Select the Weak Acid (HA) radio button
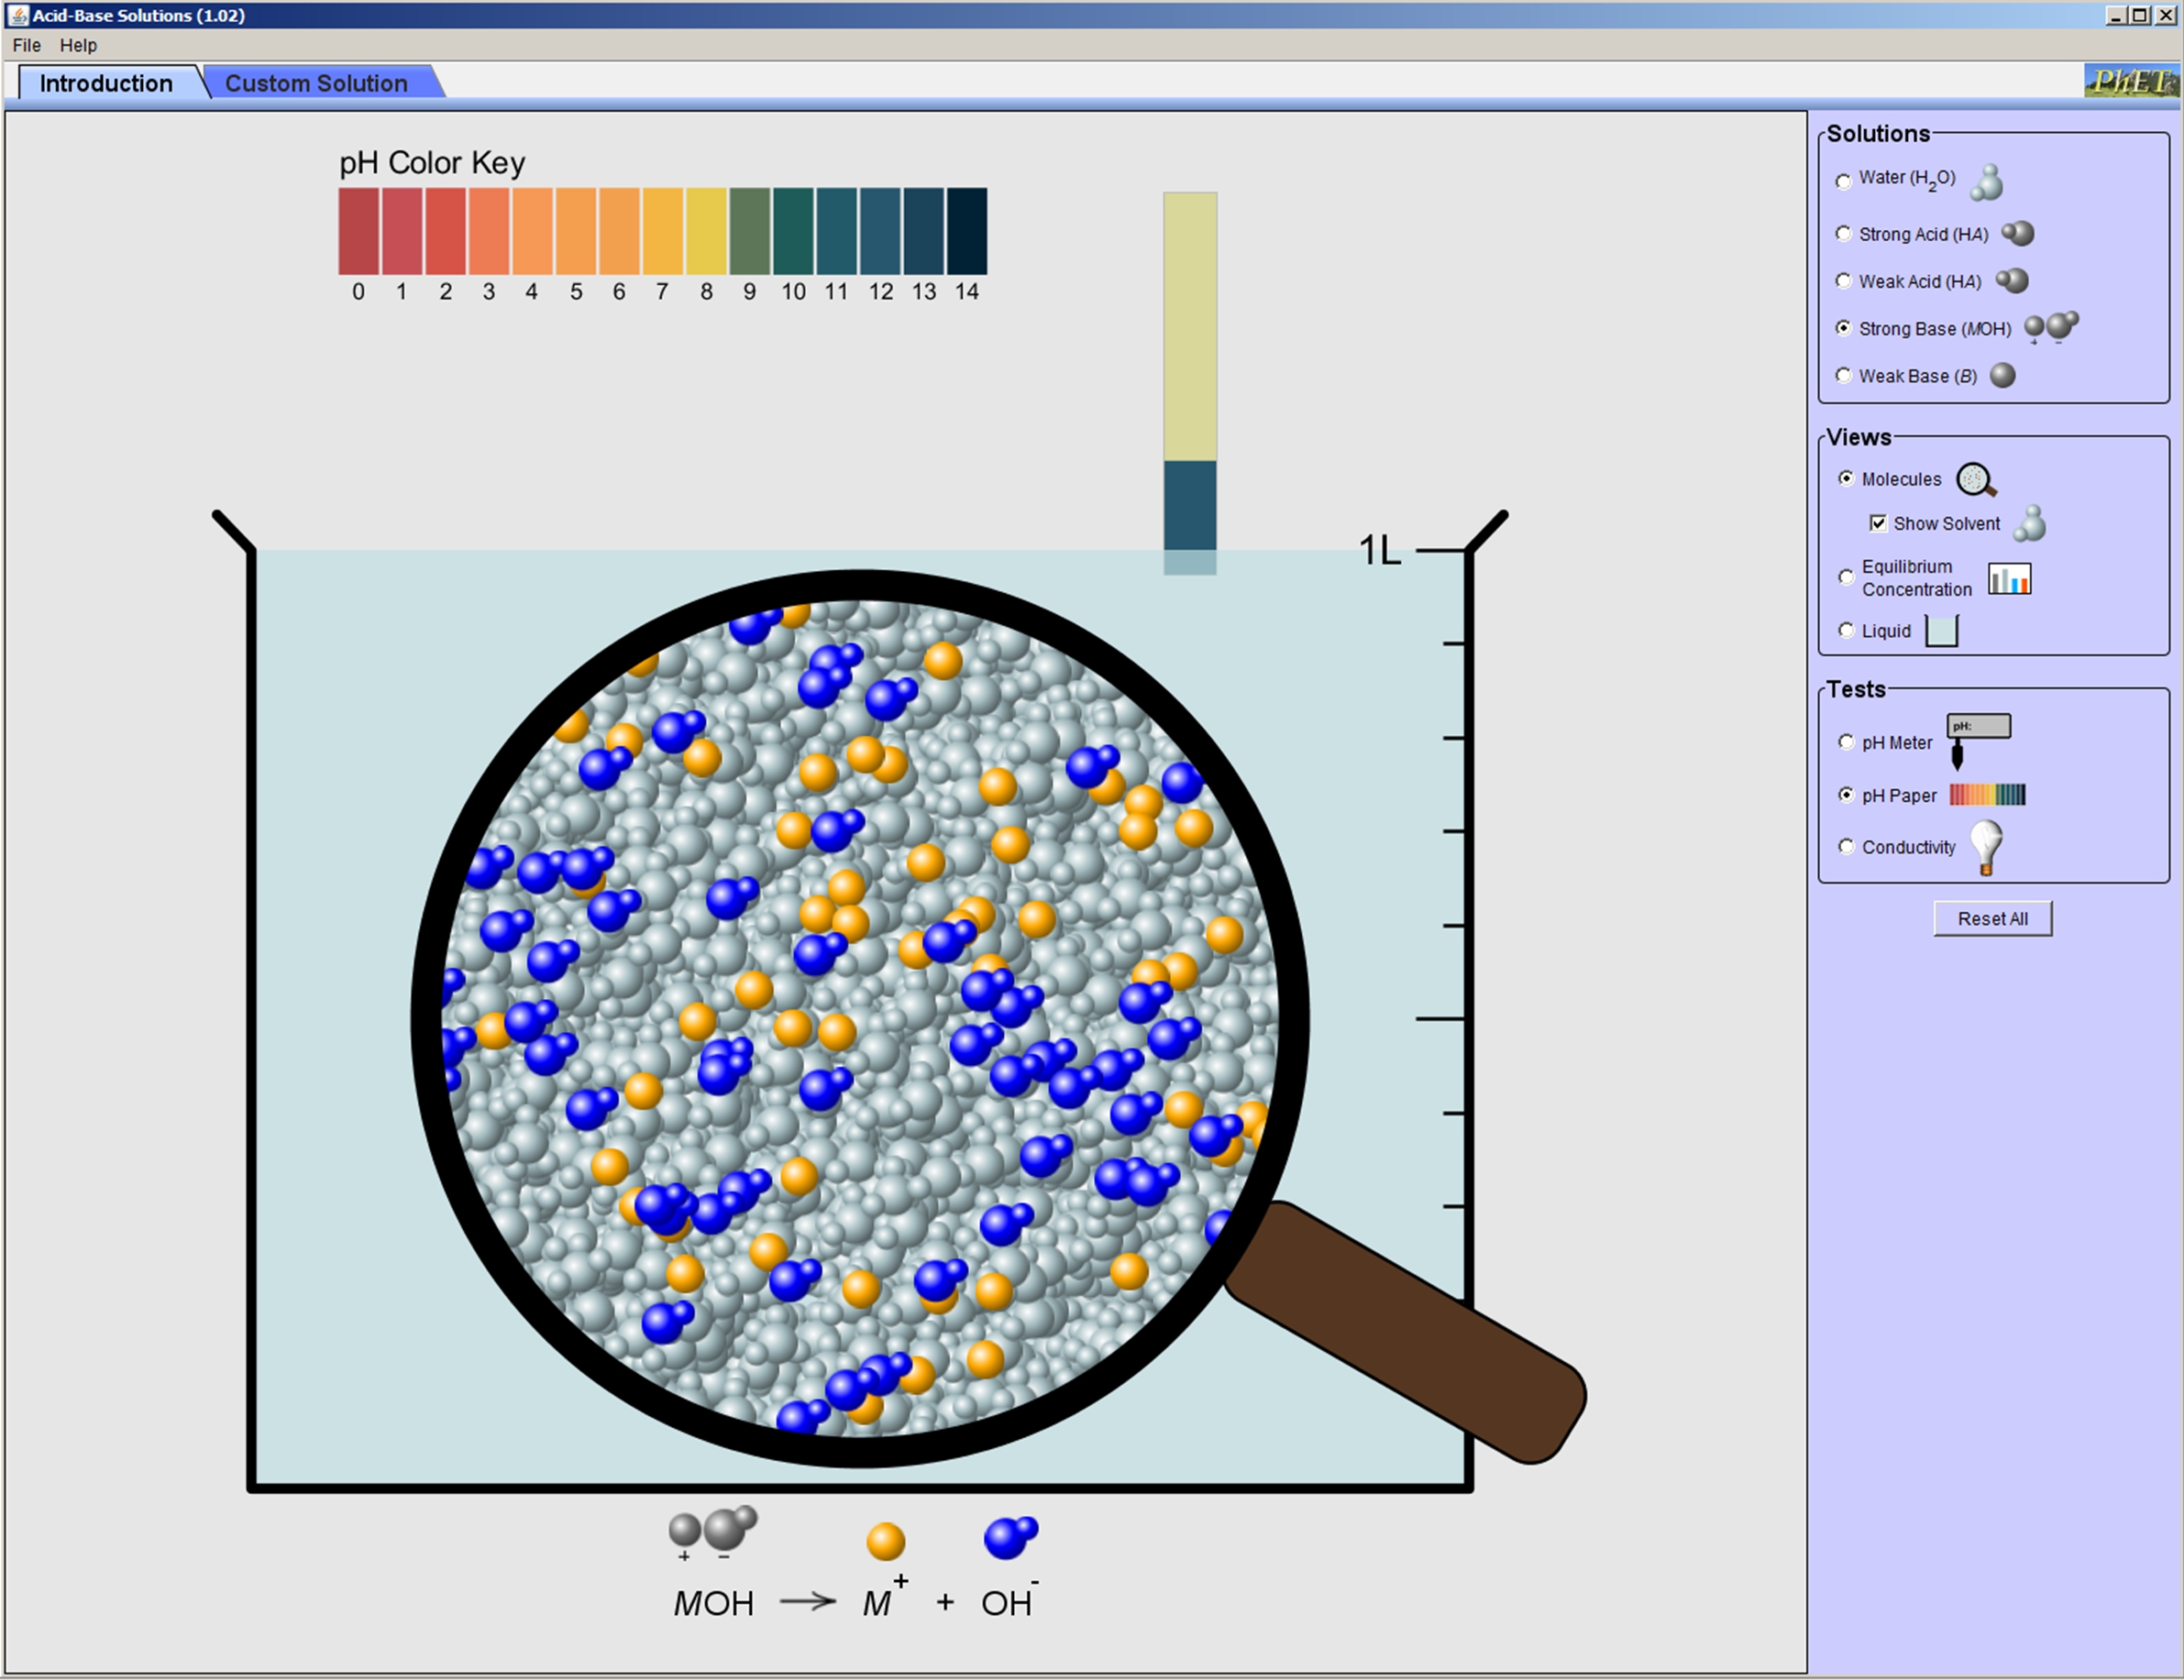This screenshot has height=1680, width=2184. coord(1843,280)
